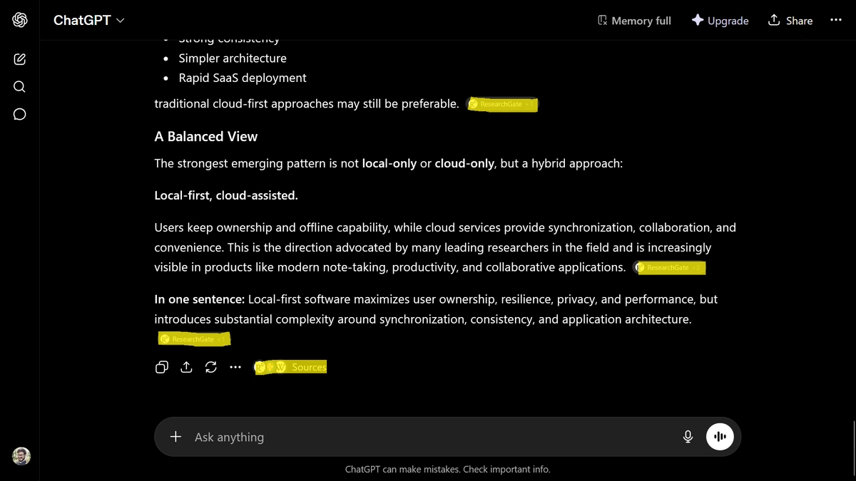Regenerate the response with retry icon
This screenshot has width=856, height=481.
click(x=211, y=367)
